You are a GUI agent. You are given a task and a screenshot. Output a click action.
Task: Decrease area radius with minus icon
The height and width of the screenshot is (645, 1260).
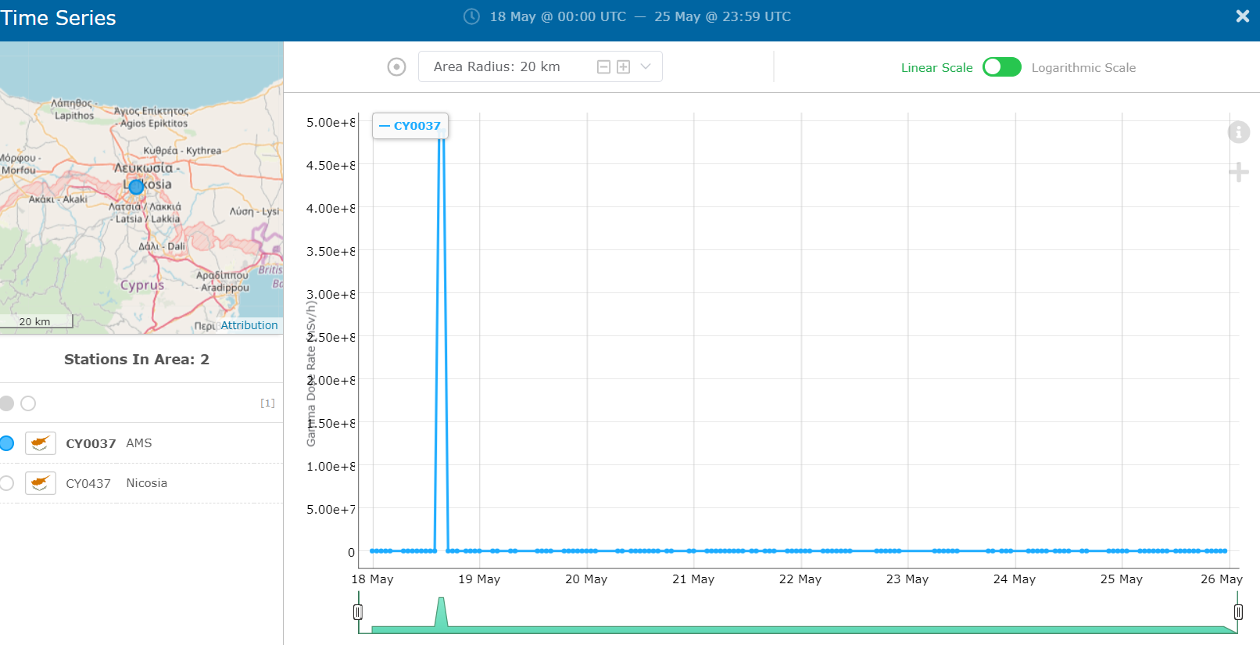tap(603, 67)
